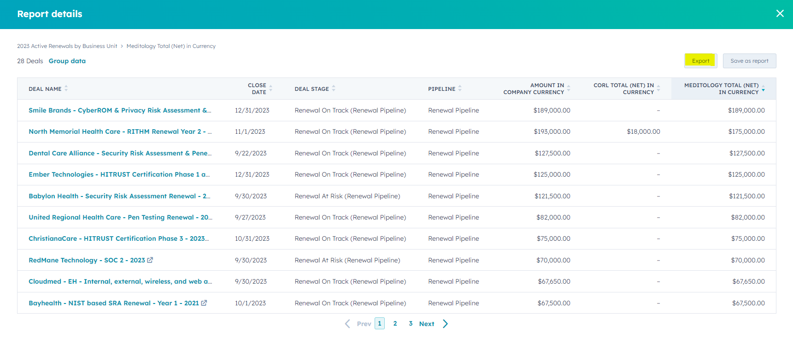793x345 pixels.
Task: Open Smile Brands CyberROM deal
Action: pos(120,110)
